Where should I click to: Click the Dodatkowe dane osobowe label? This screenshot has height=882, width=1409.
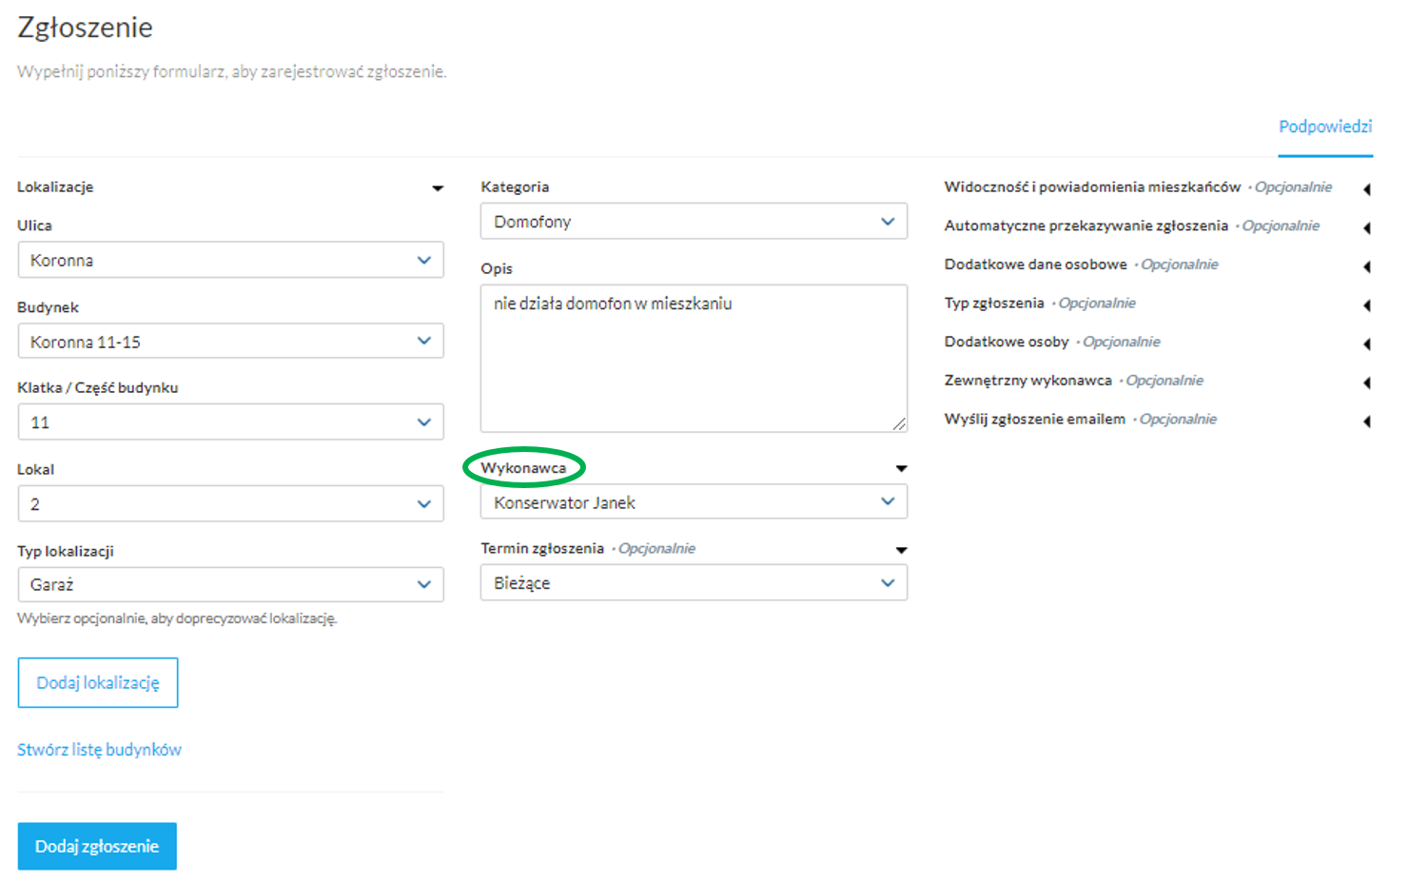[1035, 265]
